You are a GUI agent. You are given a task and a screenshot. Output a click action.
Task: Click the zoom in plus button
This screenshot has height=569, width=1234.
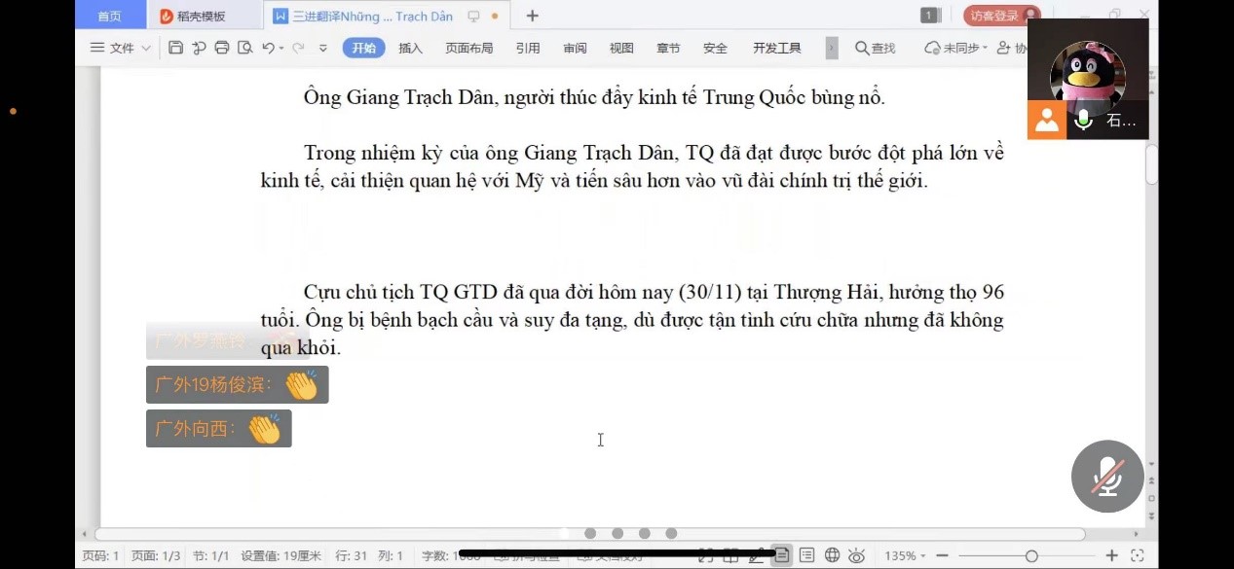(1112, 555)
